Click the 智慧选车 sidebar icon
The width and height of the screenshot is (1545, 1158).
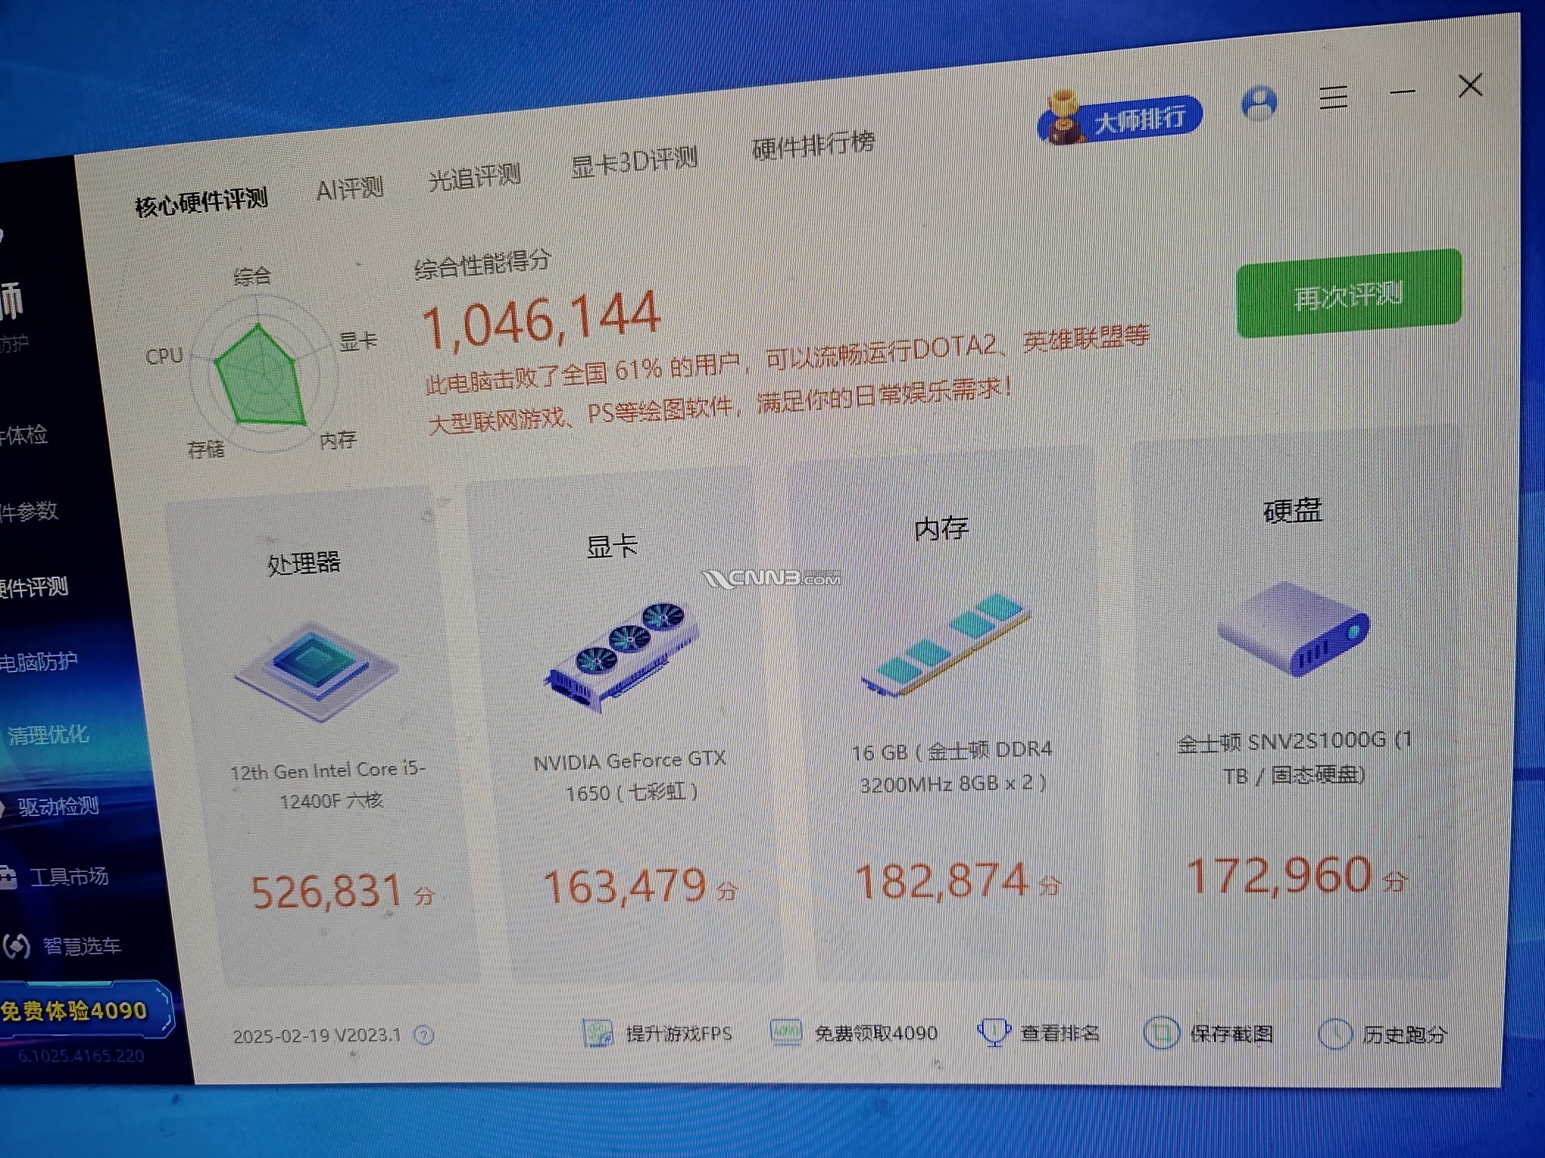(x=16, y=946)
